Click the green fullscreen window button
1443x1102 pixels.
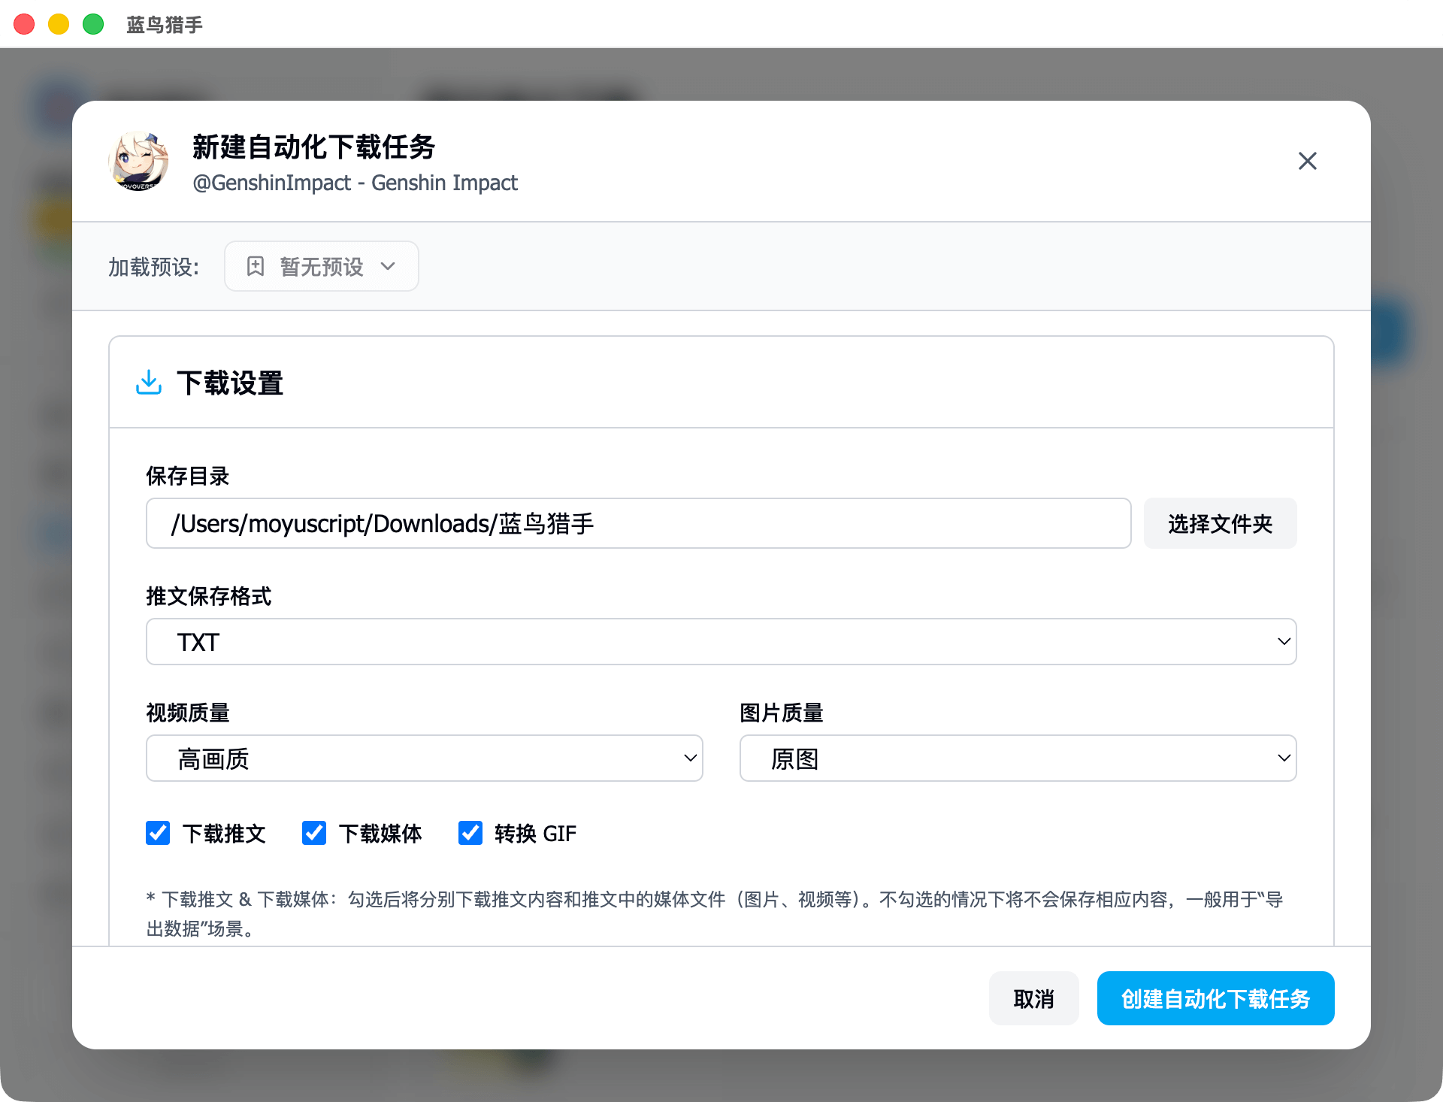93,24
